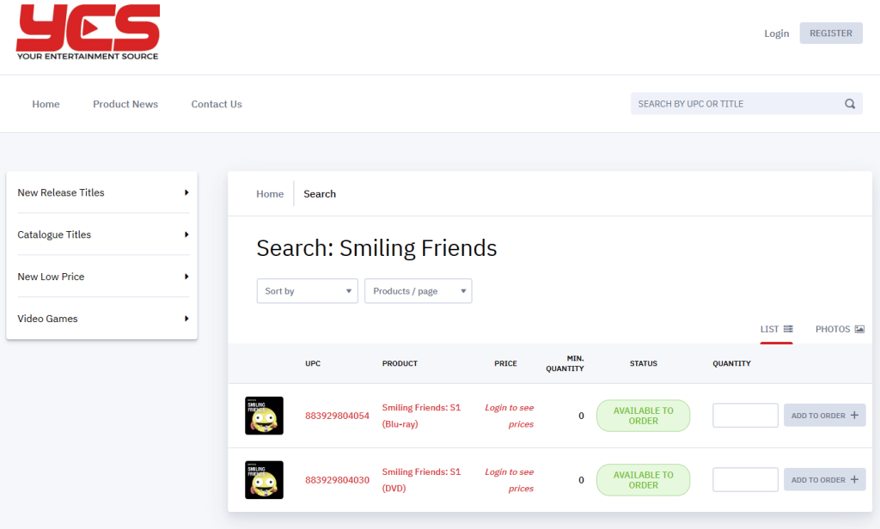Screen dimensions: 880x529
Task: Select New Low Price category
Action: (51, 277)
